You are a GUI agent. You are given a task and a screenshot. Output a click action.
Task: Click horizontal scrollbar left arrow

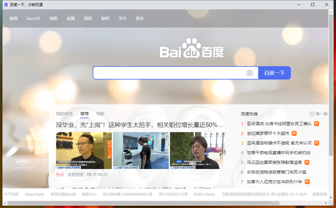[x=5, y=203]
